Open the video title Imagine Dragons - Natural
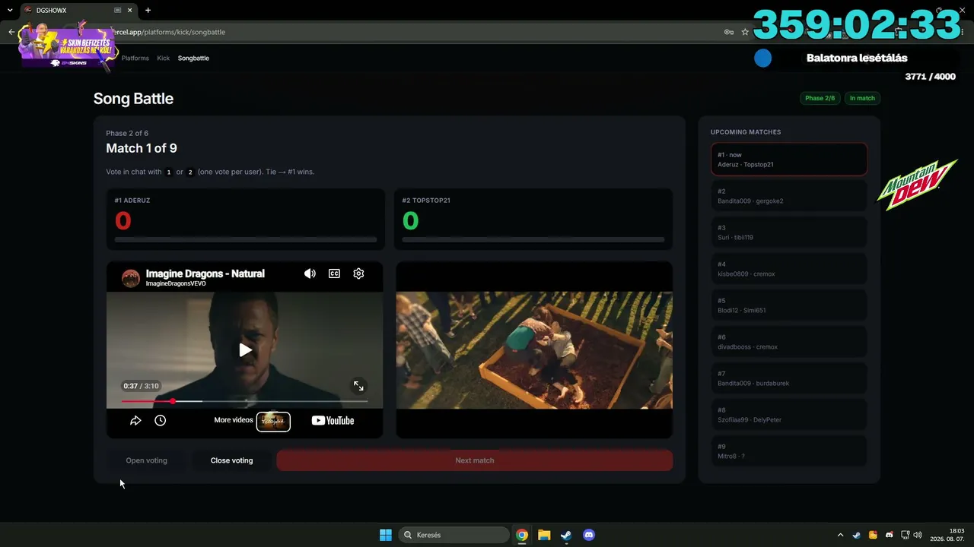This screenshot has width=974, height=547. 205,273
